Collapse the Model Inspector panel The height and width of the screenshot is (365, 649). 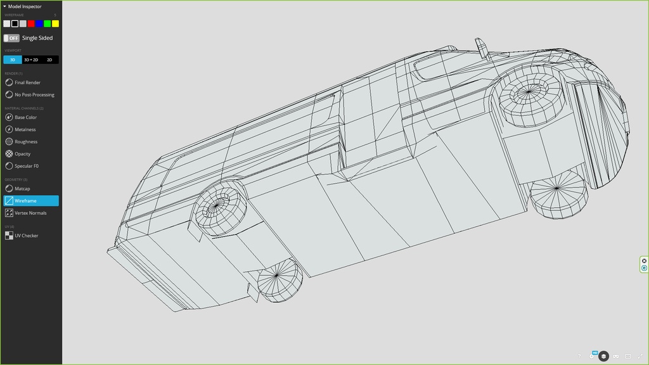[x=5, y=6]
